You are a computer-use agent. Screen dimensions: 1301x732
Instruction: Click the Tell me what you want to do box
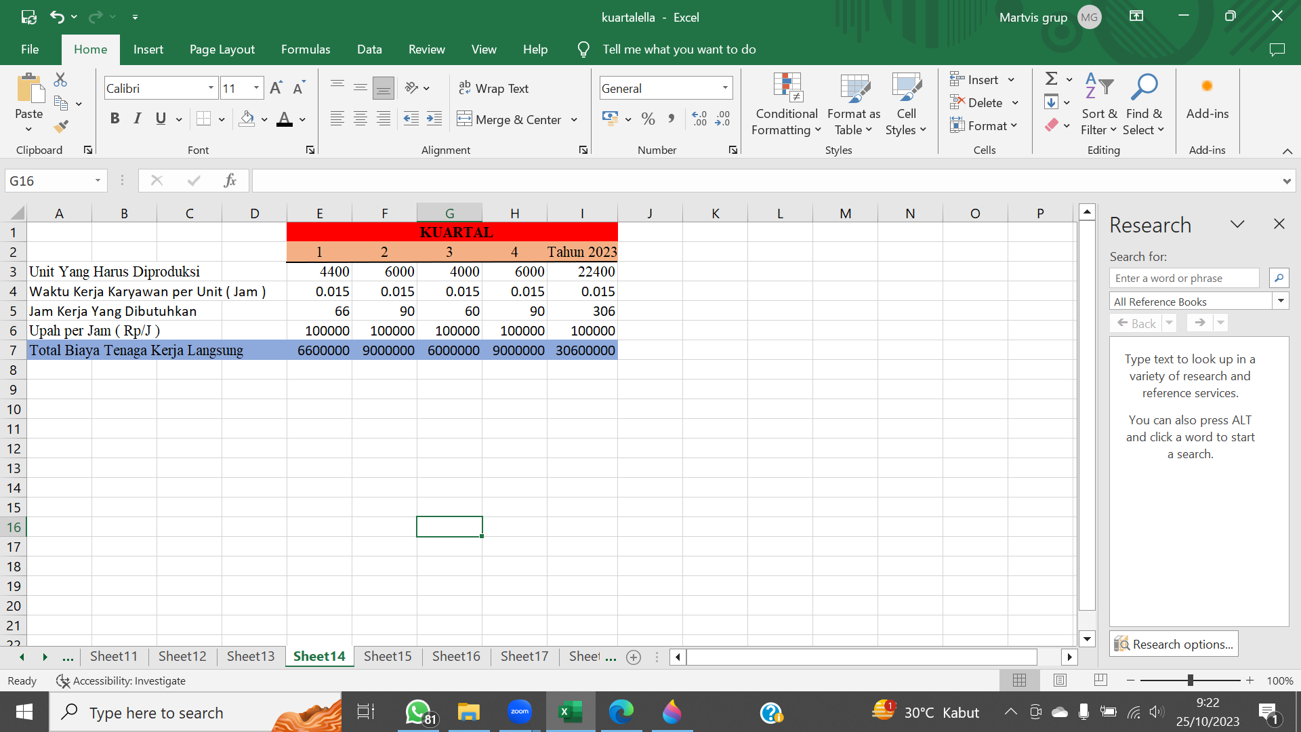(x=679, y=49)
